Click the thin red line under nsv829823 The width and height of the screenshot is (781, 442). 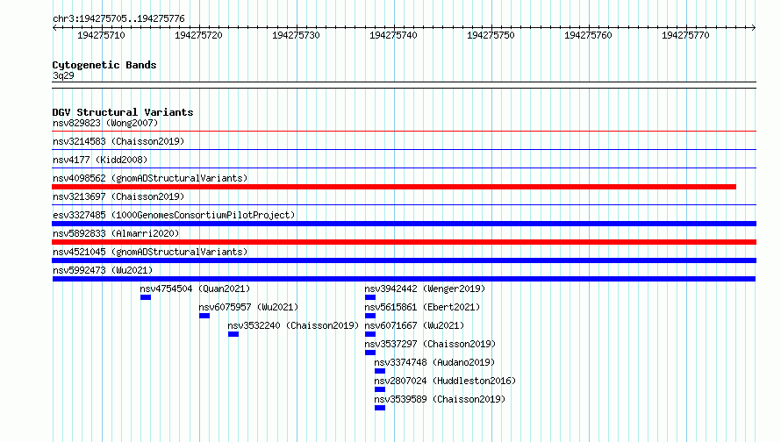tap(404, 132)
